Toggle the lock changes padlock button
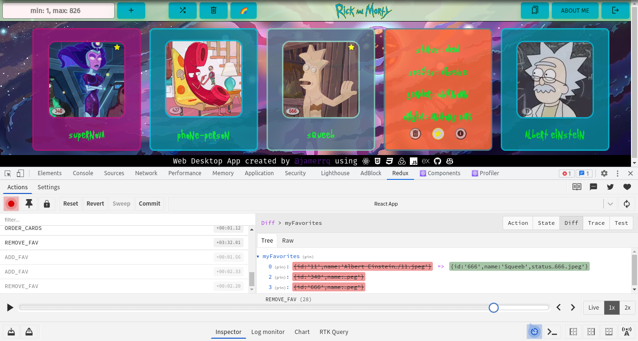Image resolution: width=638 pixels, height=341 pixels. [47, 204]
